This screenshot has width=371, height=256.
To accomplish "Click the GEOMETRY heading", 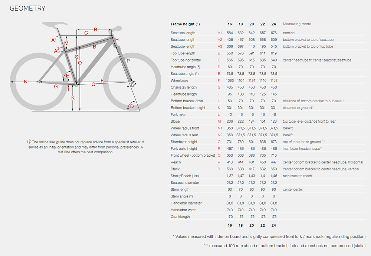I will pyautogui.click(x=27, y=8).
